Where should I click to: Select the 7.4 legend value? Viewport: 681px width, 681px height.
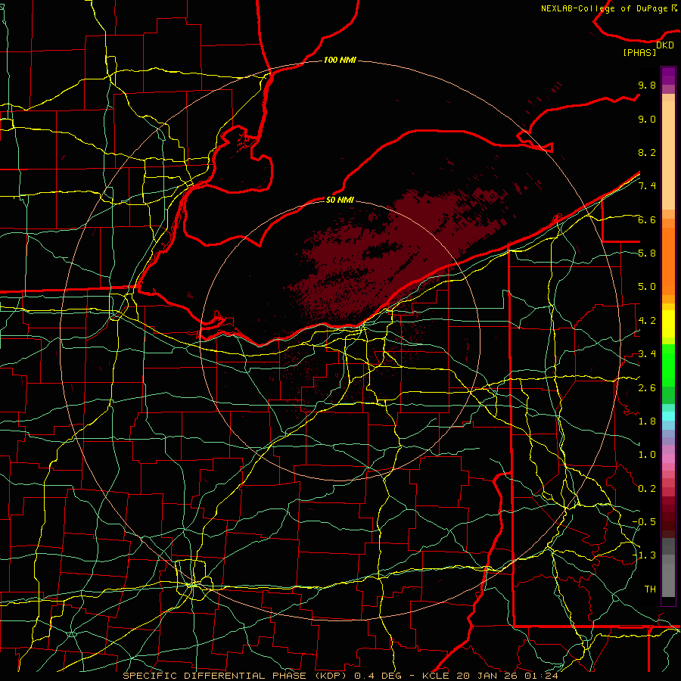tap(647, 186)
